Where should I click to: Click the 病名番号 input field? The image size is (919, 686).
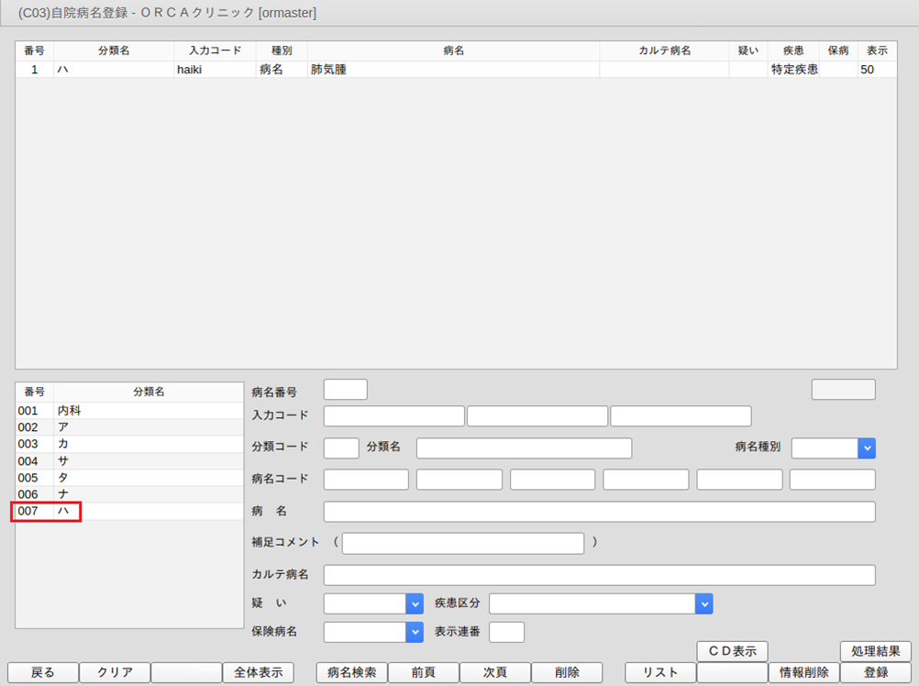(x=345, y=390)
